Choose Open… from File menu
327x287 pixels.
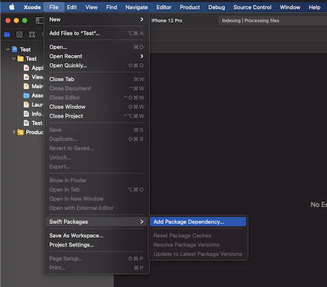(x=97, y=47)
